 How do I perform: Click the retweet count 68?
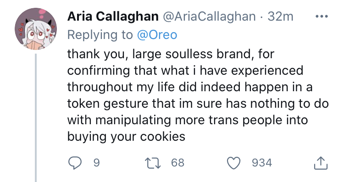tap(178, 163)
